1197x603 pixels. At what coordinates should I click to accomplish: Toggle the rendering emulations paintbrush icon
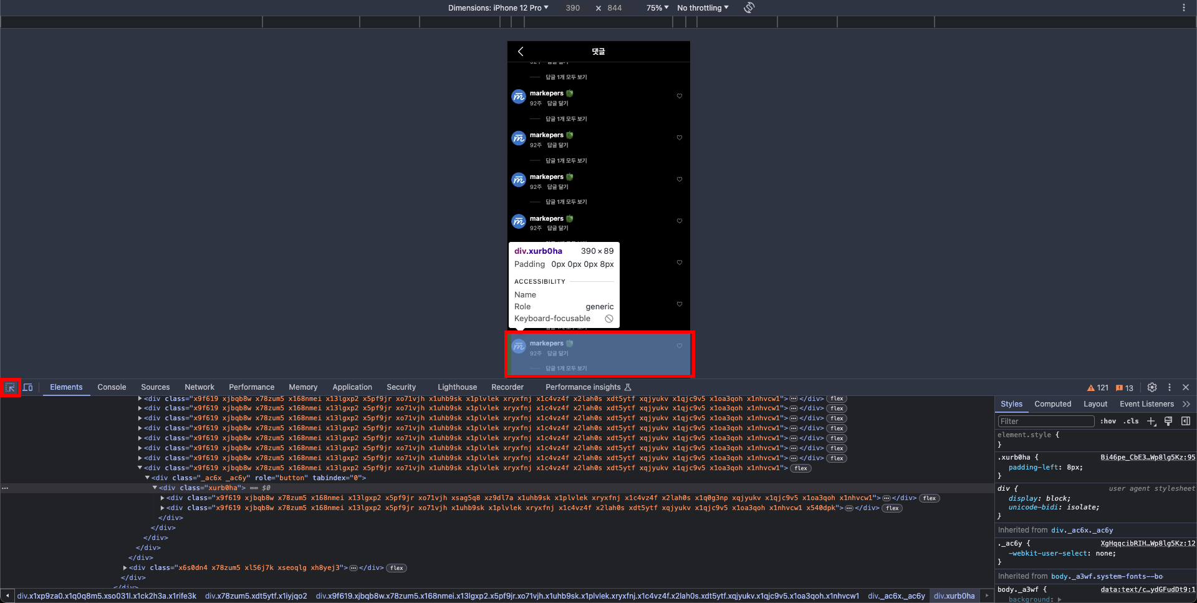(x=1168, y=421)
